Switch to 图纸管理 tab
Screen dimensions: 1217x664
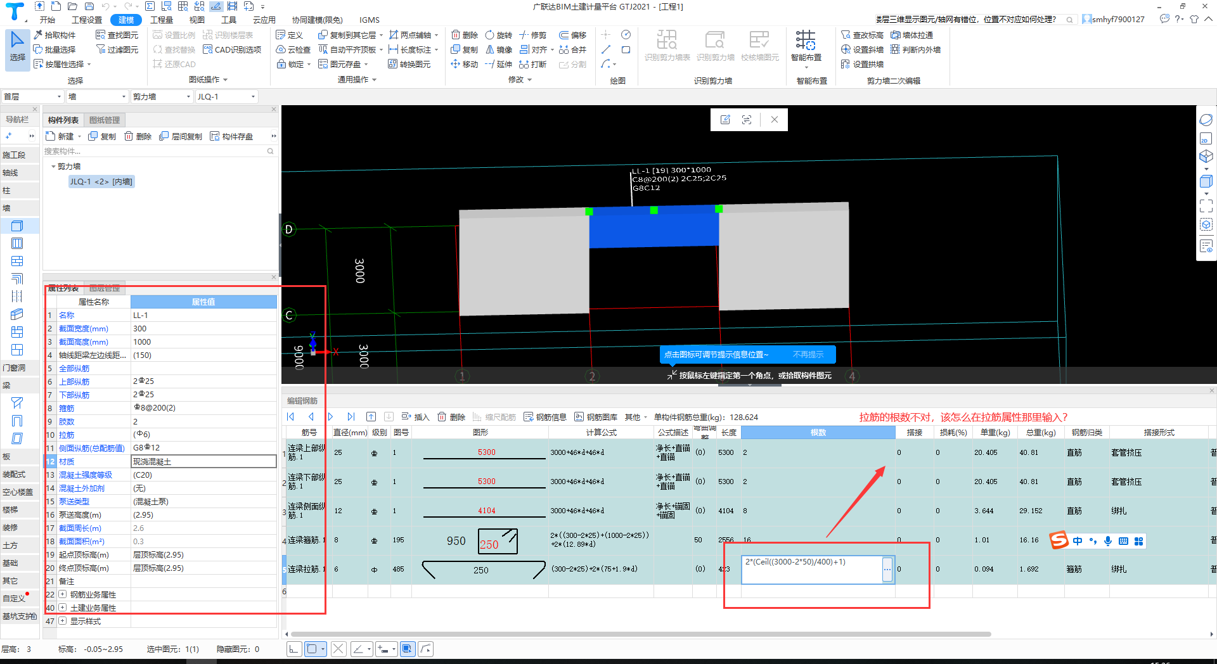click(105, 120)
